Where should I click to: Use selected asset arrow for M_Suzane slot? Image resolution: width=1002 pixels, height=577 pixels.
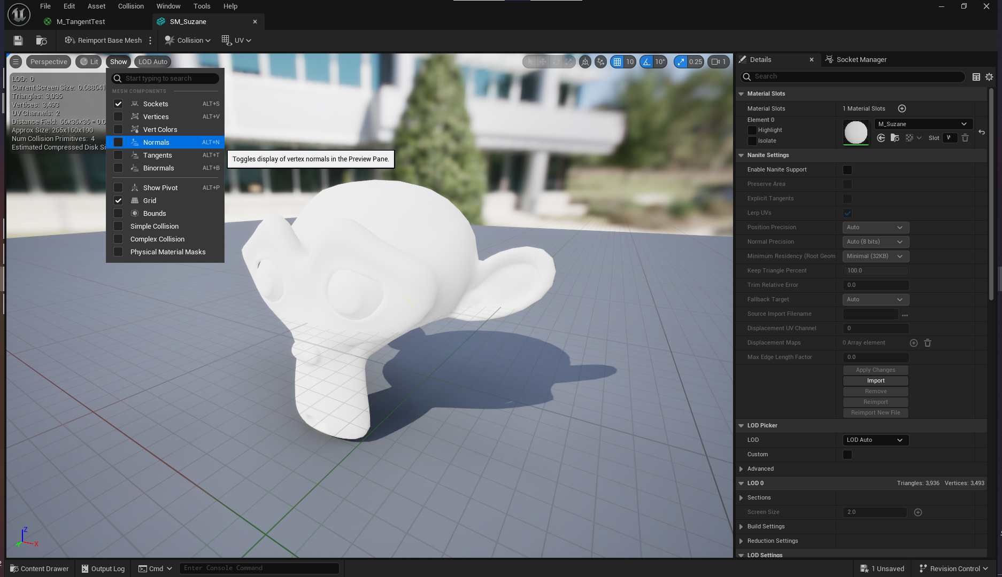click(881, 138)
